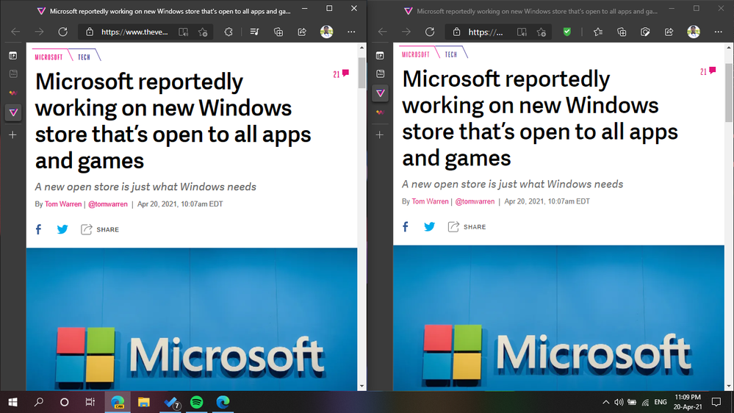The width and height of the screenshot is (734, 413).
Task: Share left article on Twitter
Action: (62, 229)
